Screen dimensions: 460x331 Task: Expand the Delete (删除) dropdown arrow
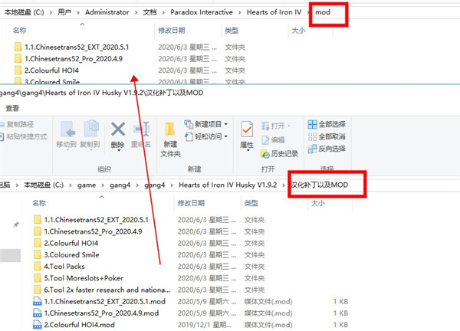point(119,150)
